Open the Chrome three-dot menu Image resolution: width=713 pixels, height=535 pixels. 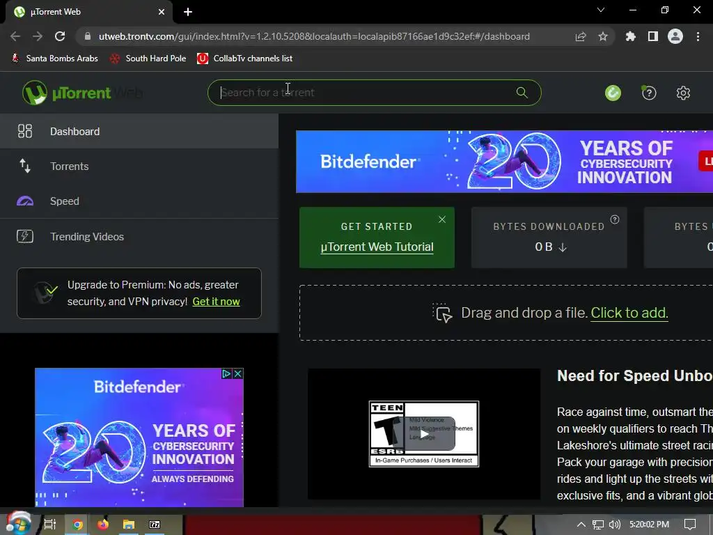[x=698, y=36]
